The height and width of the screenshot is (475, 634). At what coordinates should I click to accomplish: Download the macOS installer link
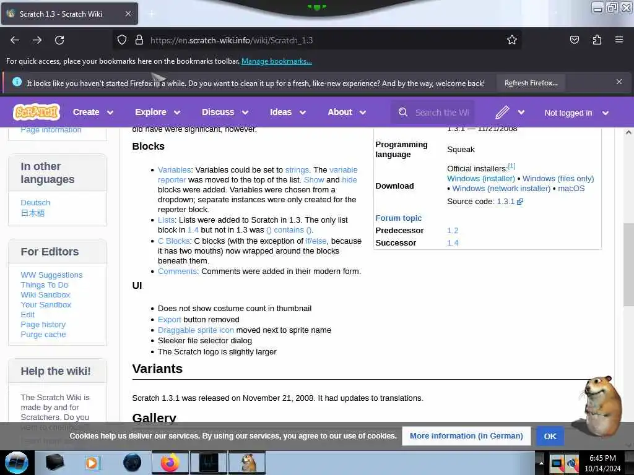(571, 188)
